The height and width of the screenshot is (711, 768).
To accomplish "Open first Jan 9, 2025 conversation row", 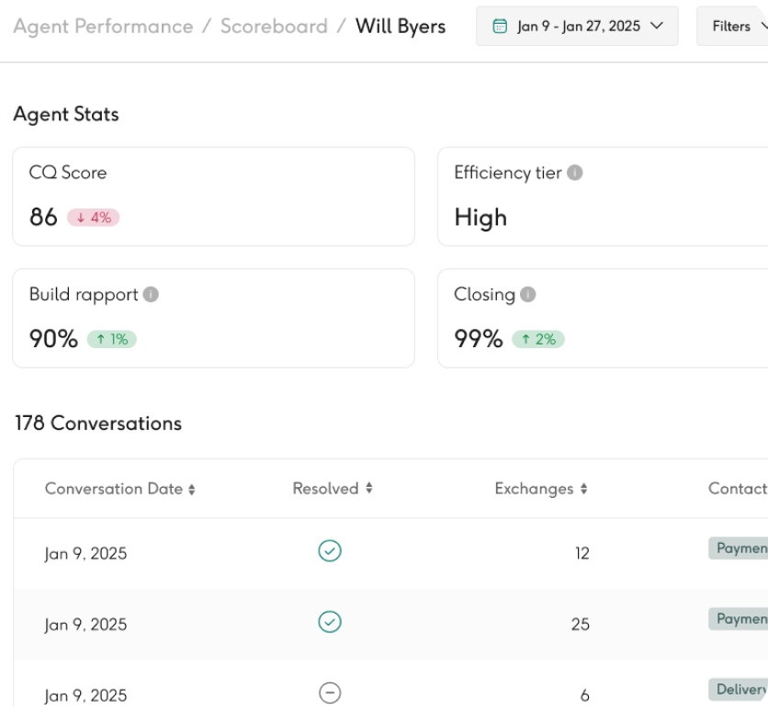I will (x=86, y=553).
